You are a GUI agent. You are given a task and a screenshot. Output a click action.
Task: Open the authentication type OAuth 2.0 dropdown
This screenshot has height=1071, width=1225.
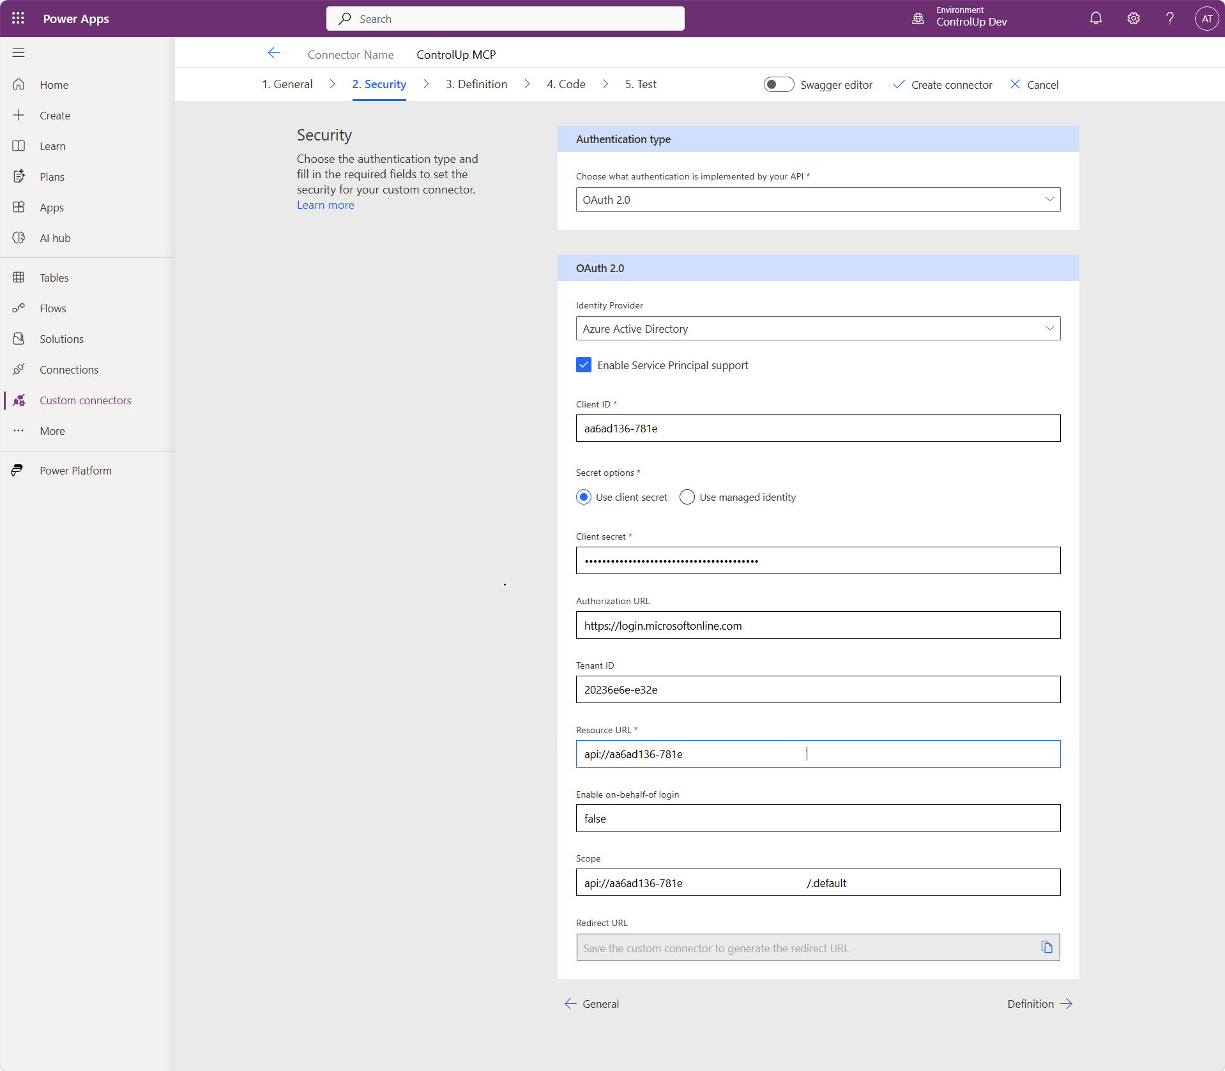point(818,199)
